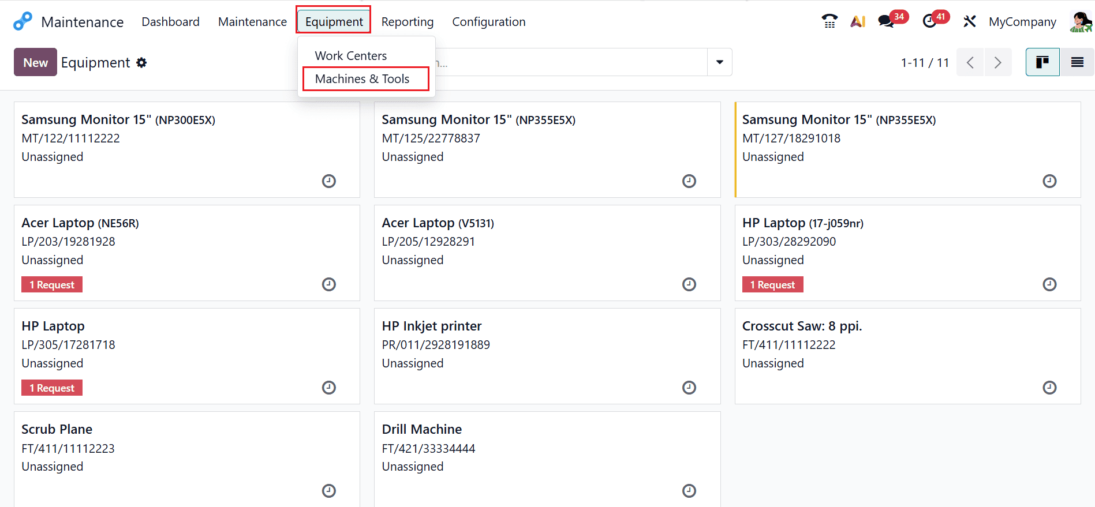Go to the previous page arrow
Screen dimensions: 1095x507
click(970, 62)
